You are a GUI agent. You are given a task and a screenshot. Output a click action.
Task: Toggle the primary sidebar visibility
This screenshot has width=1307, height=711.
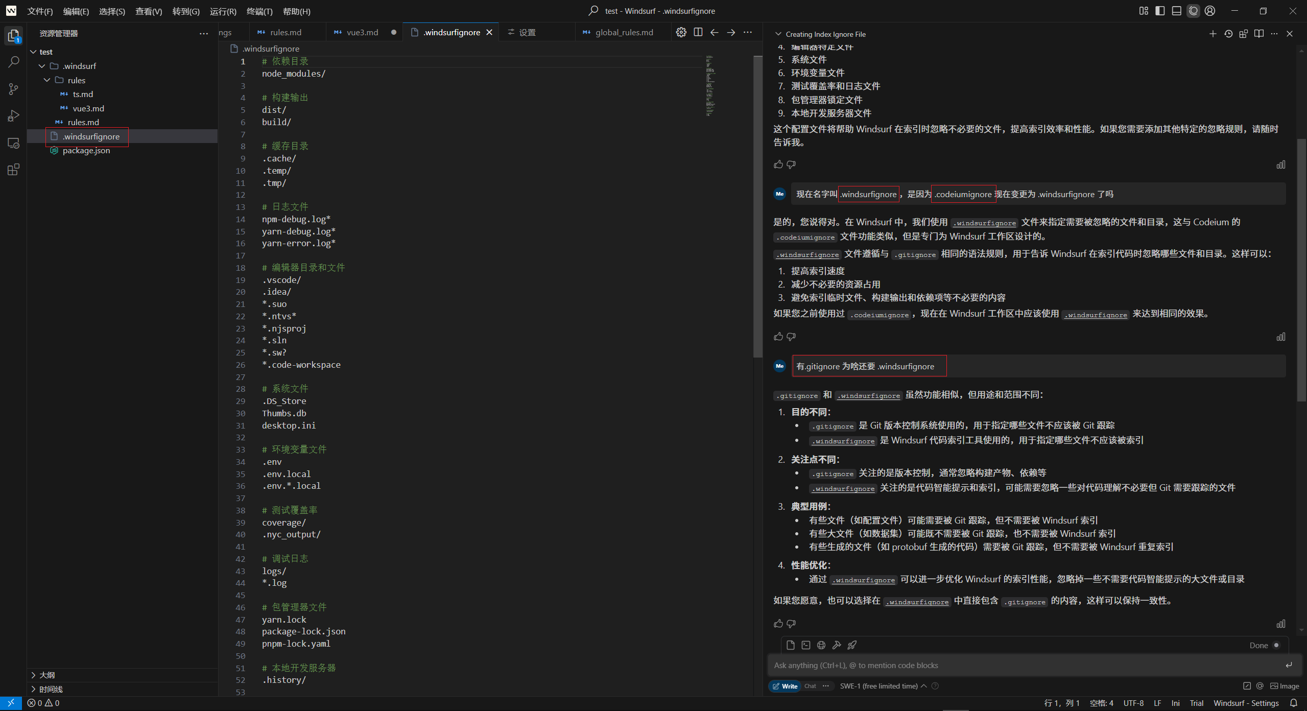1160,11
